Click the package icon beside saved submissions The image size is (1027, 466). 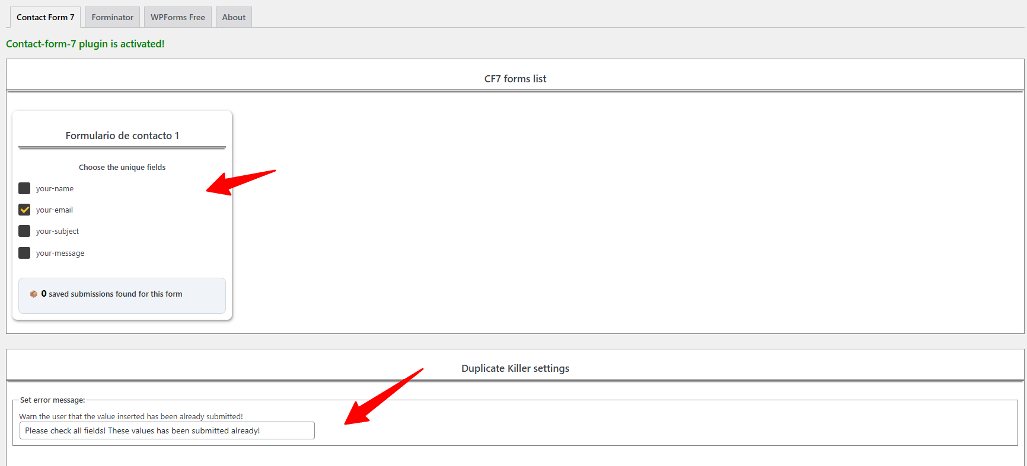tap(34, 294)
